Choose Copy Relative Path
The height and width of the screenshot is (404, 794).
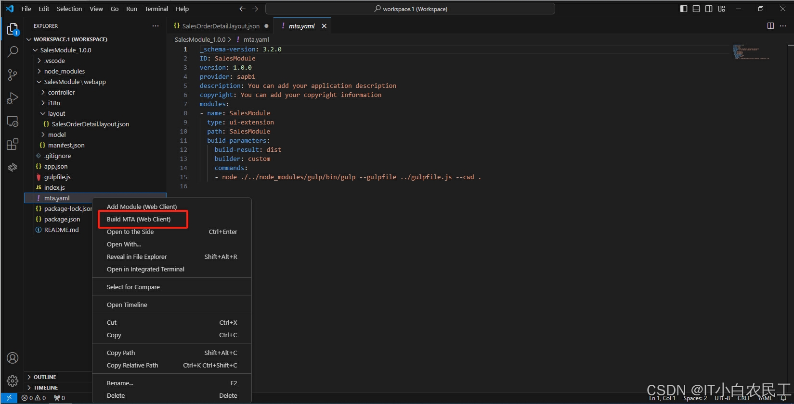[x=172, y=365]
